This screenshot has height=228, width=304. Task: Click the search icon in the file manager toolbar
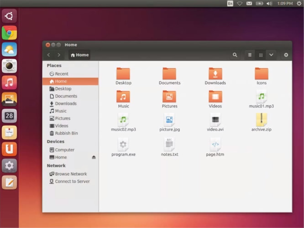[235, 55]
